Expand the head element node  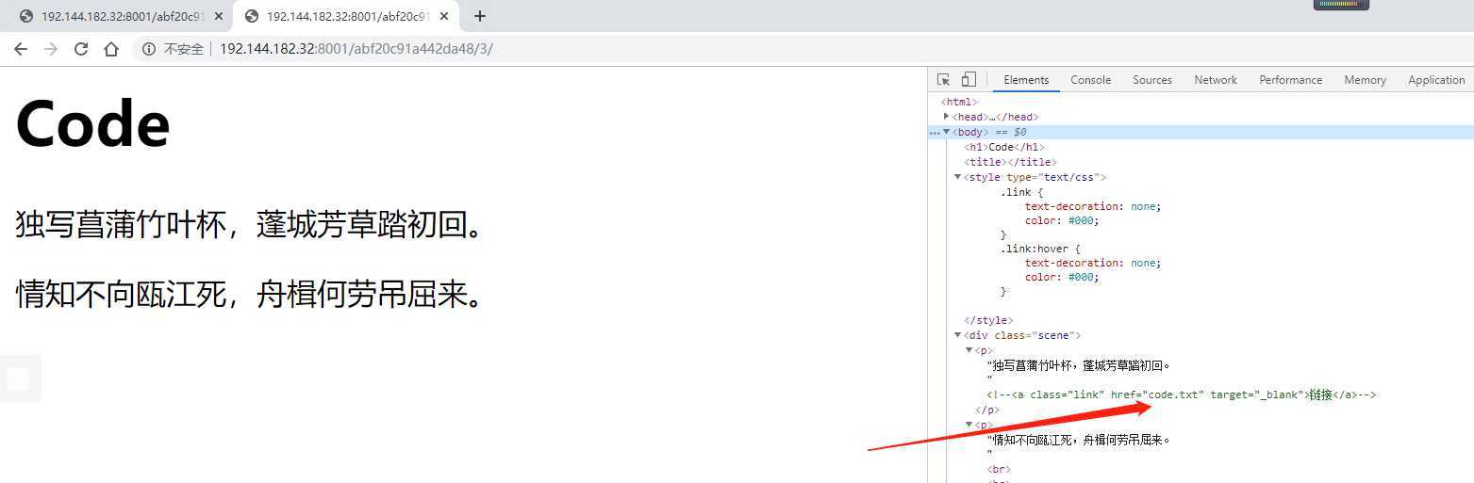pos(946,117)
